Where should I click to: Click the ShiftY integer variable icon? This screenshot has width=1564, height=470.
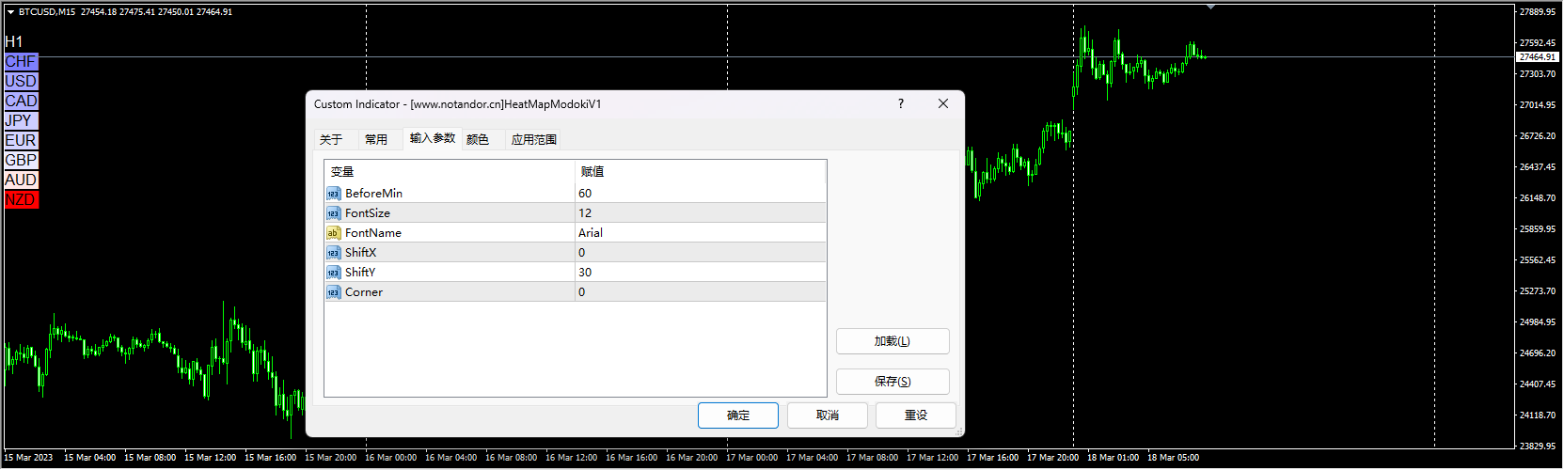pos(333,273)
